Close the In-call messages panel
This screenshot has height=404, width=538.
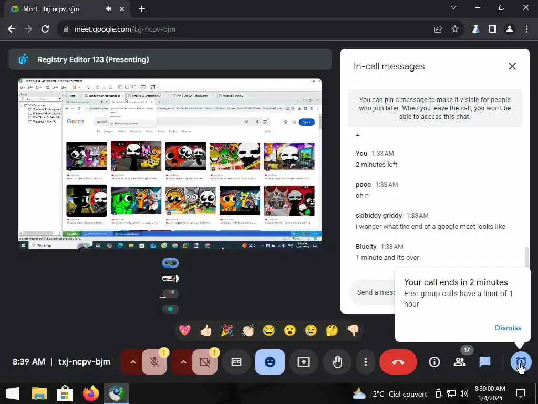[x=512, y=66]
